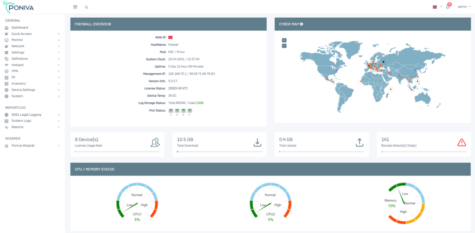Viewport: 475px width, 233px height.
Task: Expand the VPN sidebar section
Action: pos(32,71)
